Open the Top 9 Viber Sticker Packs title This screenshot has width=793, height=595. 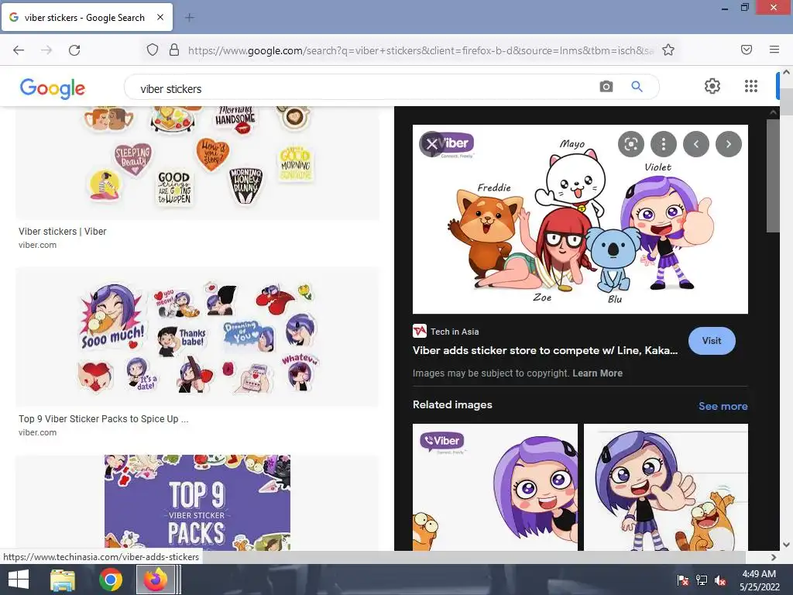103,419
